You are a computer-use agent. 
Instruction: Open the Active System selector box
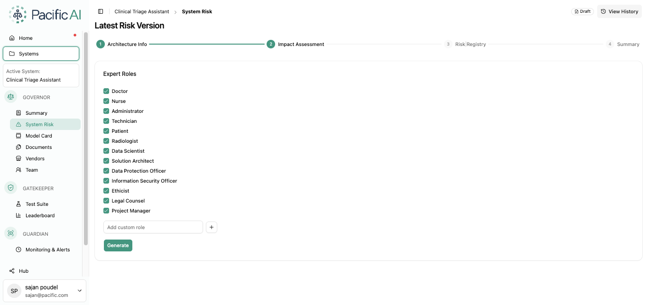[41, 75]
